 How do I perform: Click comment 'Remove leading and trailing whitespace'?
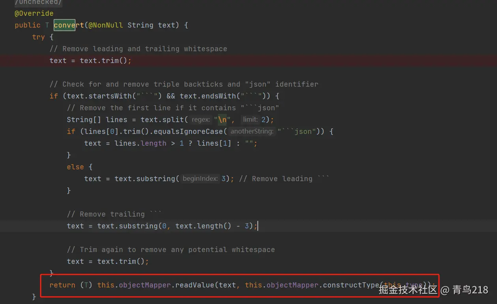pos(138,49)
